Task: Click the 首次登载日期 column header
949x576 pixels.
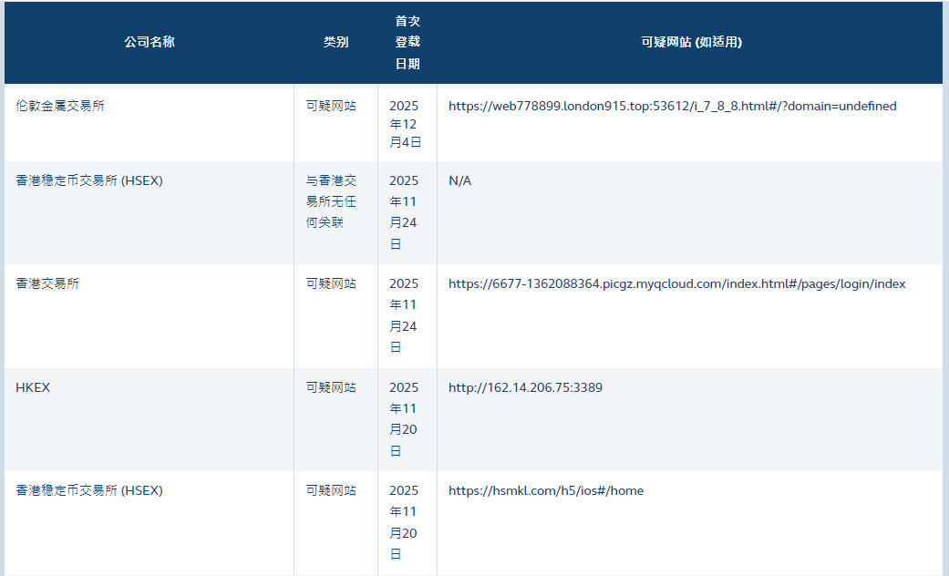Action: (407, 42)
